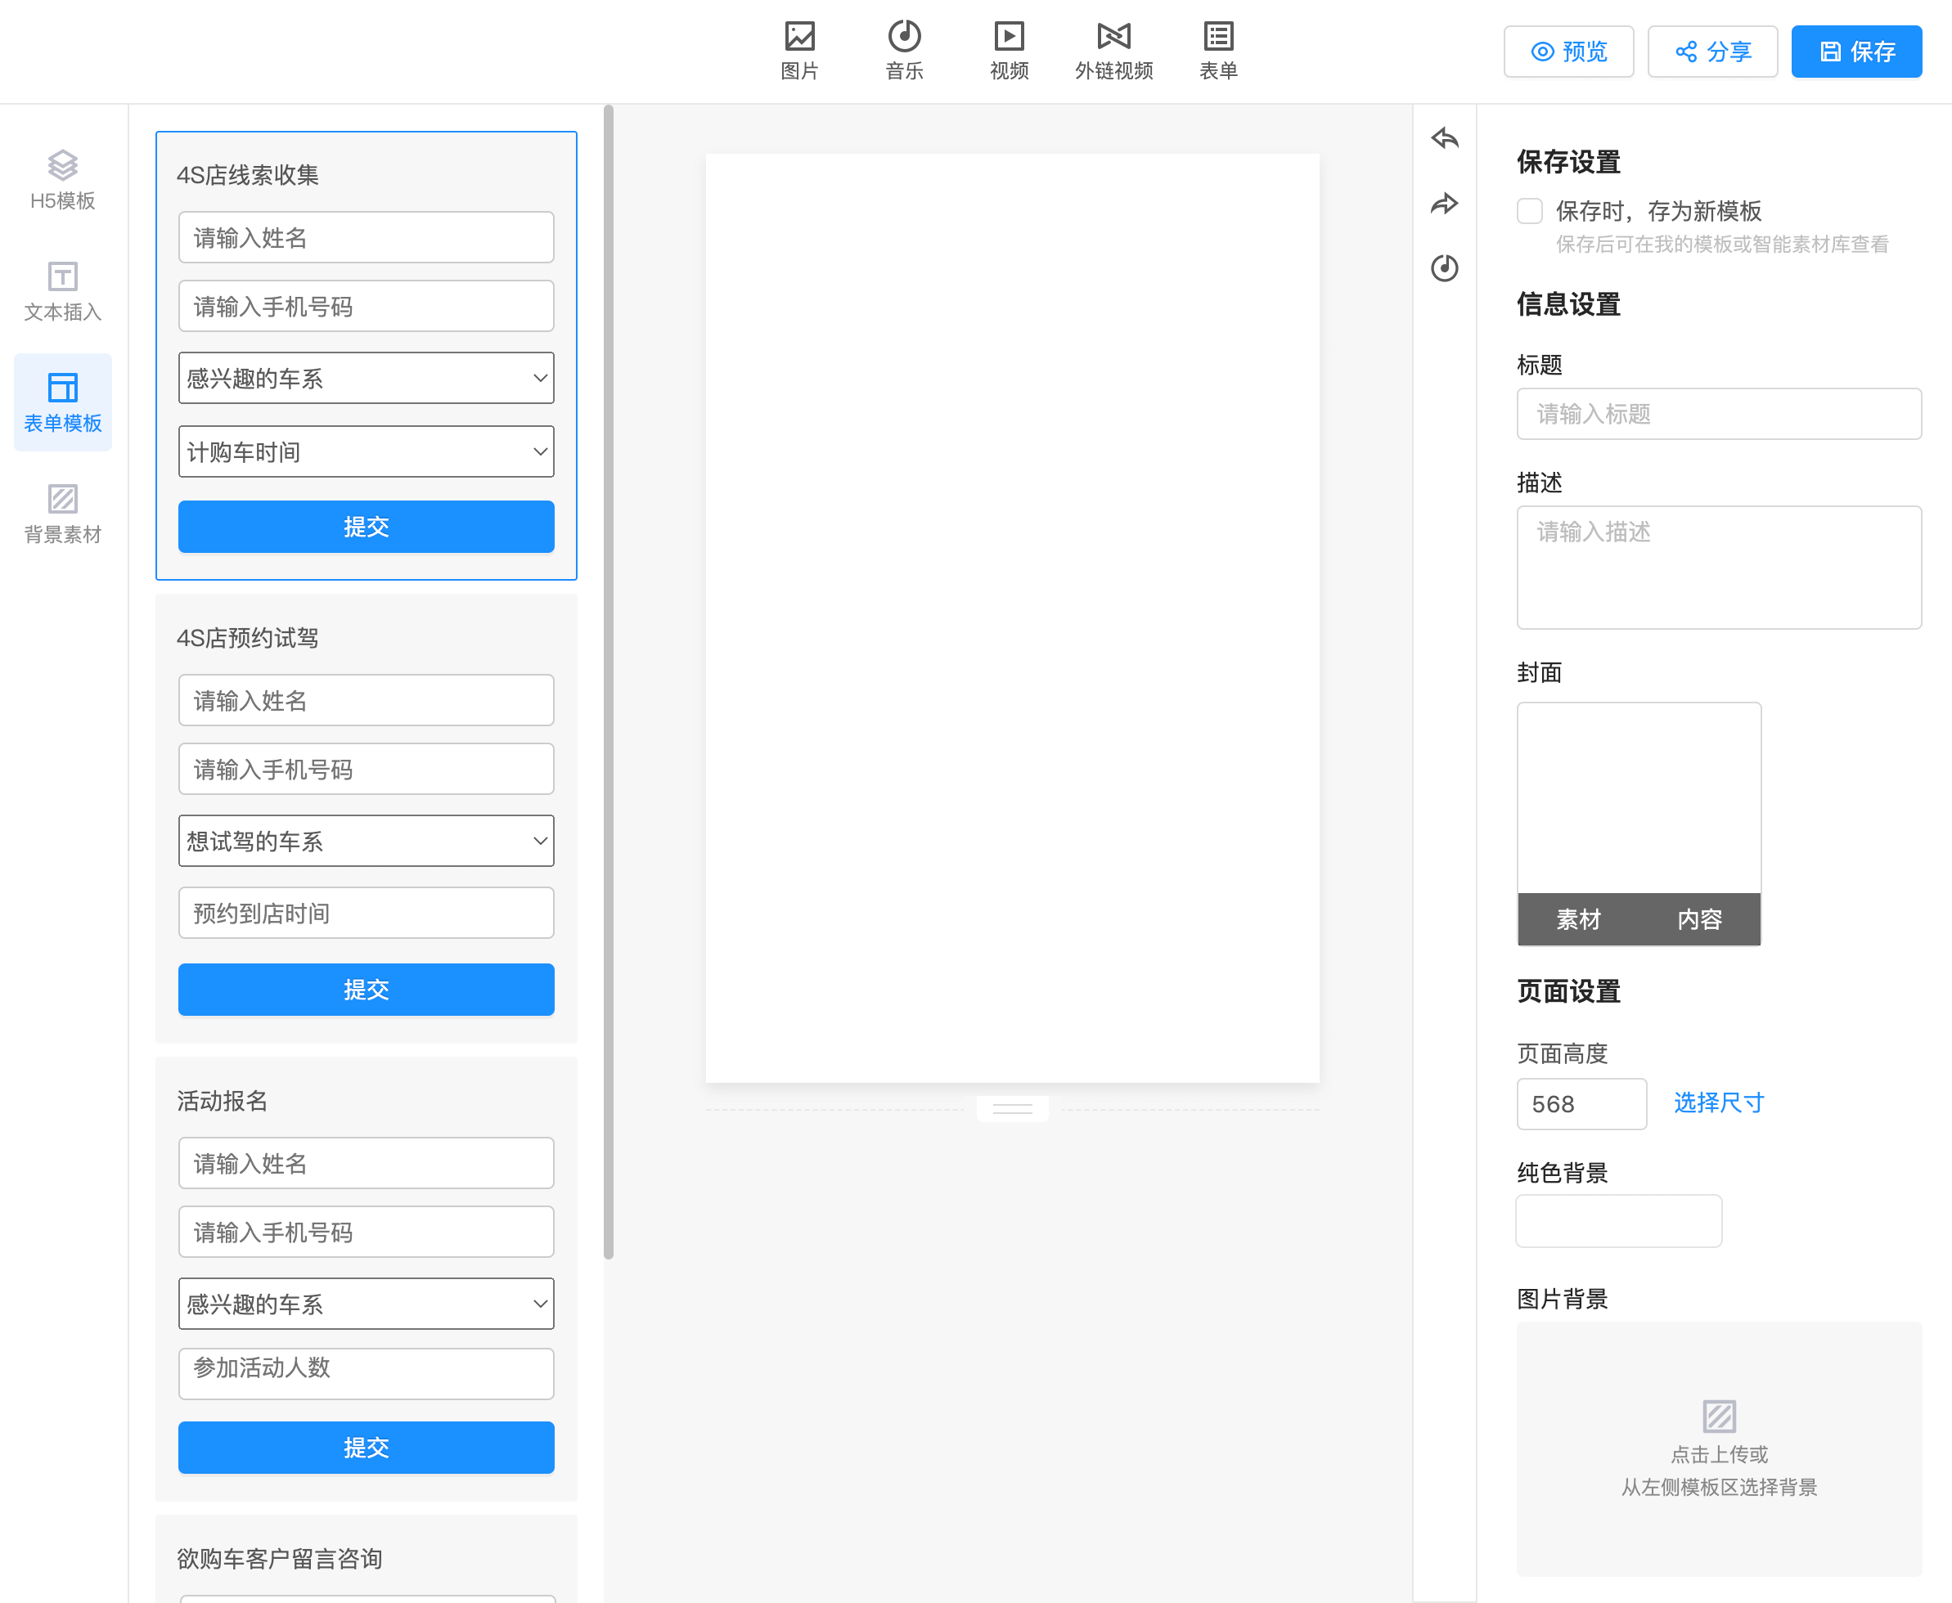Click the blank white canvas page

click(x=1013, y=617)
